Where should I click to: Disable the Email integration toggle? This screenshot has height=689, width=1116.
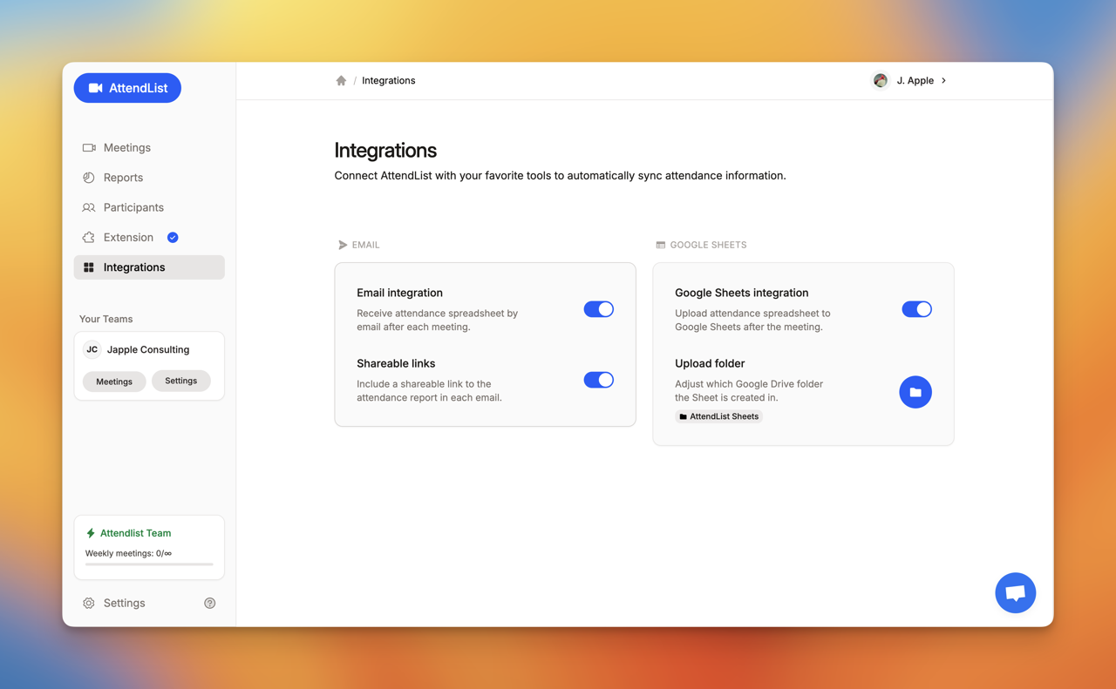pos(598,309)
